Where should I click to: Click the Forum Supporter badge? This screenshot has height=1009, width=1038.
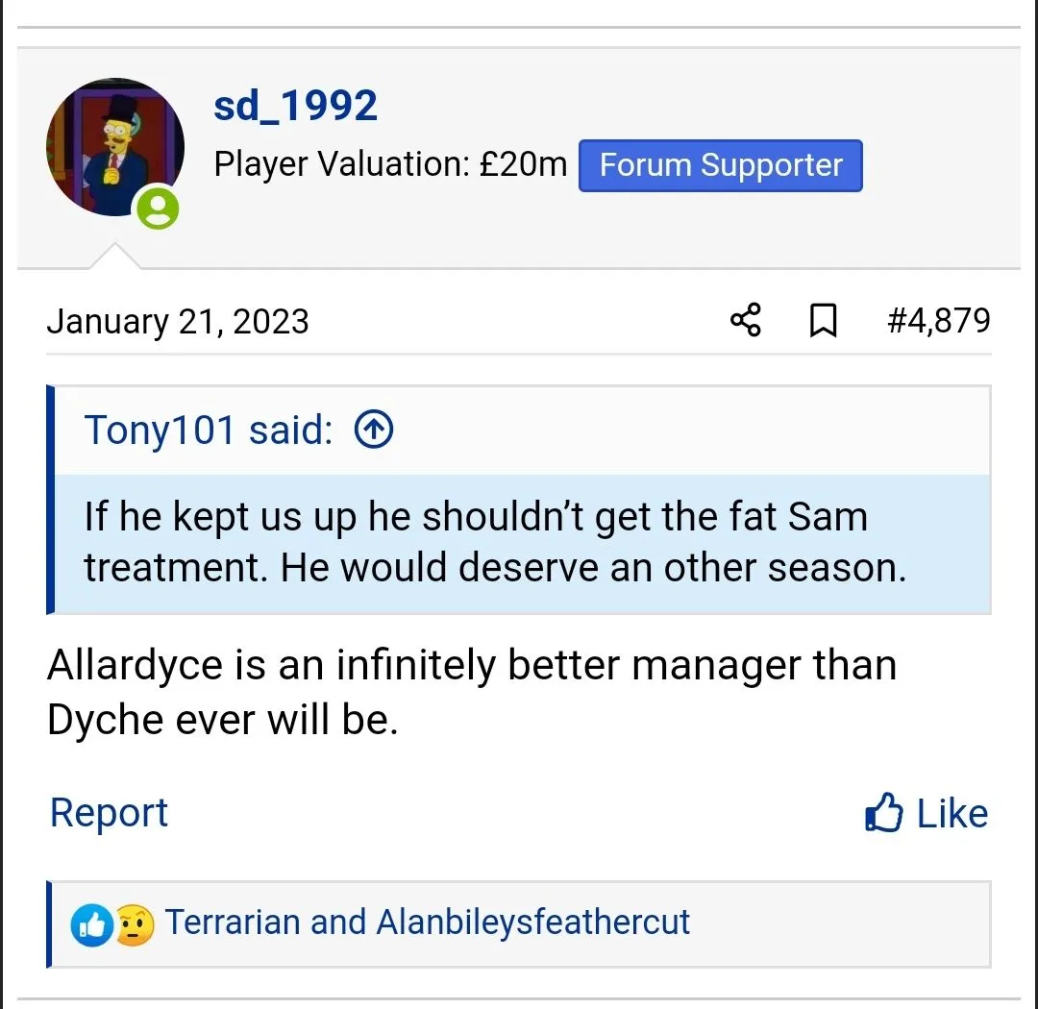coord(720,165)
